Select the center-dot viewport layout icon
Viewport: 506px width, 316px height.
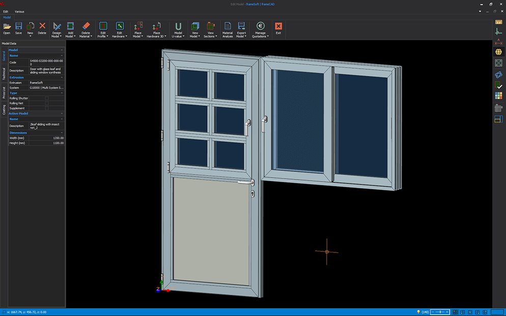[x=470, y=312]
